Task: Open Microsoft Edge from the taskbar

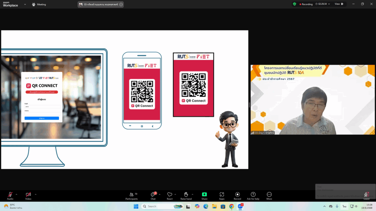Action: click(206, 206)
